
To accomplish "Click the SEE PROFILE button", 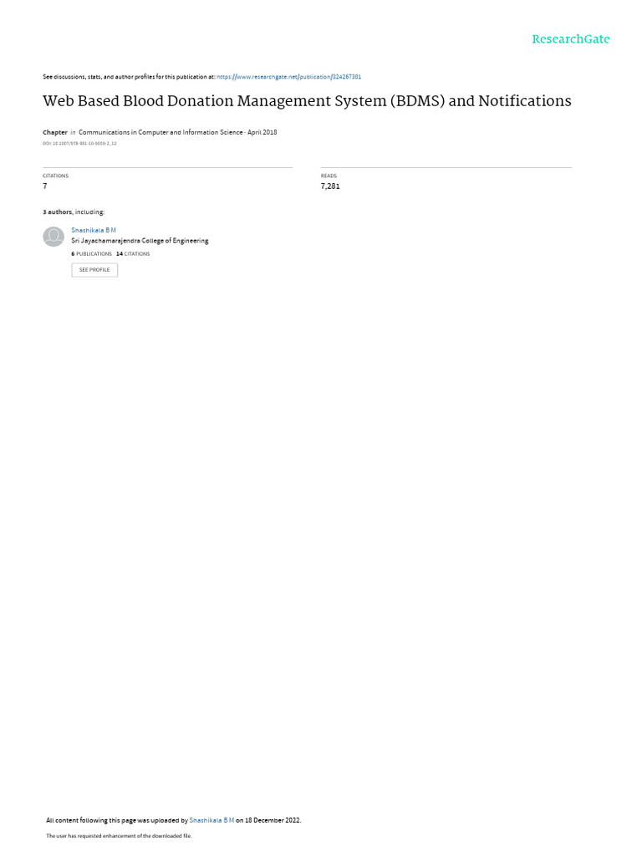I will [94, 270].
